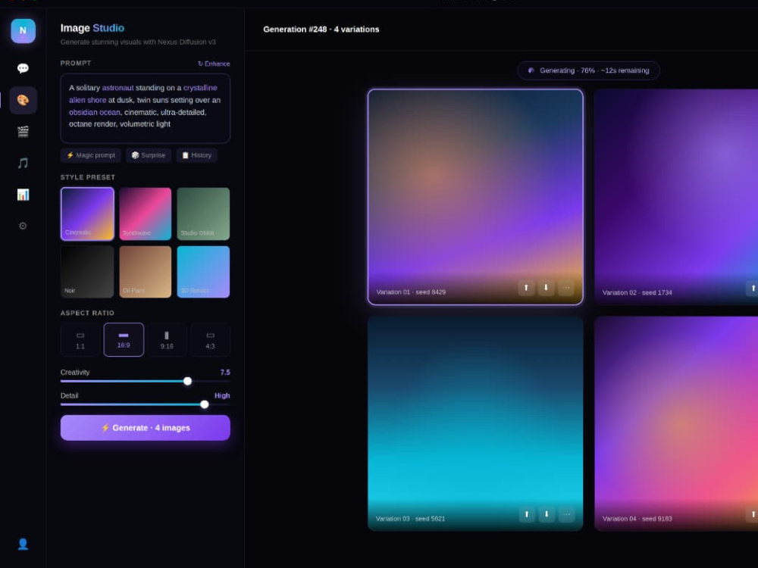Click the N logo avatar
This screenshot has width=758, height=568.
[x=23, y=30]
